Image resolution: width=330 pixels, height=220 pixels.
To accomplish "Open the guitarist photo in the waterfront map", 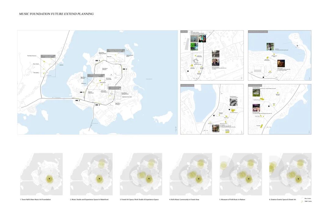I will coord(270,46).
